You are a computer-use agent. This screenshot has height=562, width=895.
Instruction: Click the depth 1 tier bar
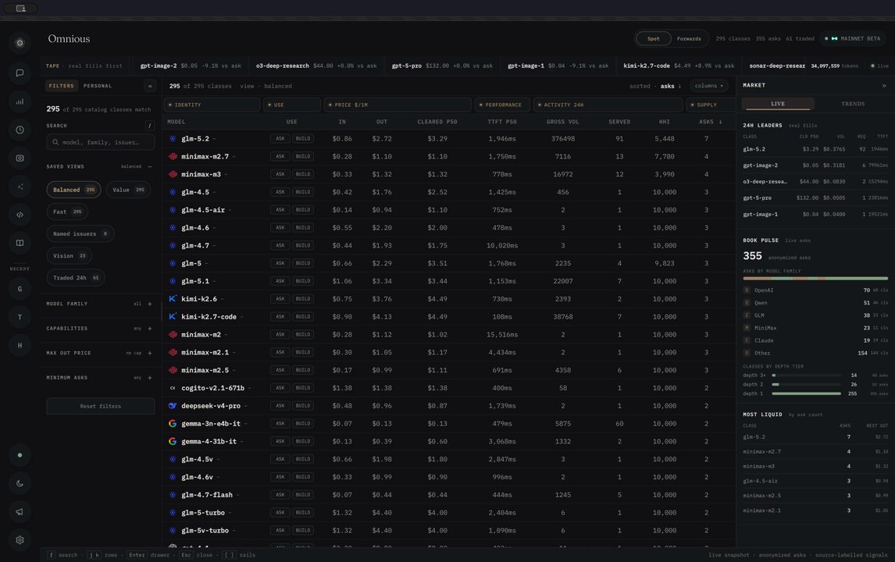[806, 393]
